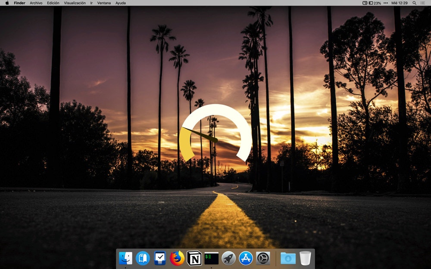The image size is (431, 269).
Task: Open Terminal from the dock
Action: click(x=211, y=258)
